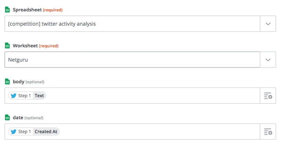
Task: Open insert-field icon for the date field
Action: click(x=268, y=132)
